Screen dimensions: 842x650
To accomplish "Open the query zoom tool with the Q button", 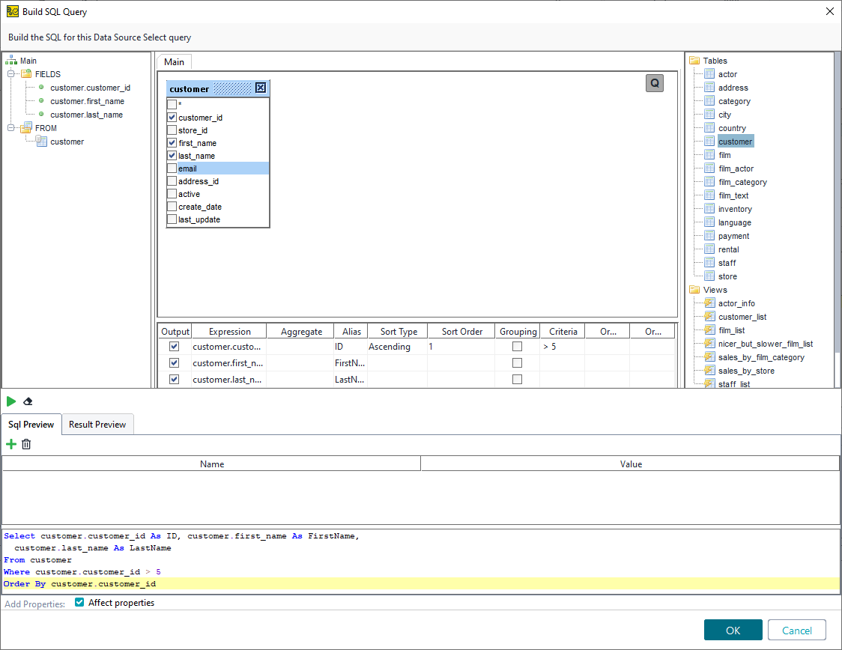I will coord(654,83).
